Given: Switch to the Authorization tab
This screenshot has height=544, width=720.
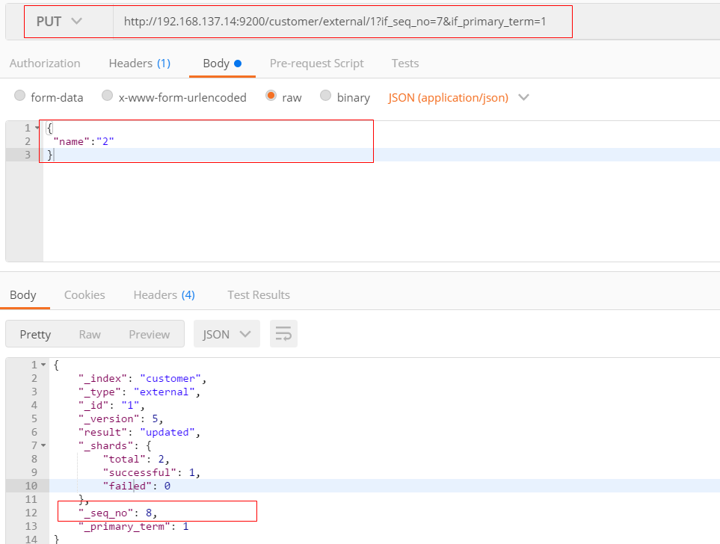Looking at the screenshot, I should (45, 64).
